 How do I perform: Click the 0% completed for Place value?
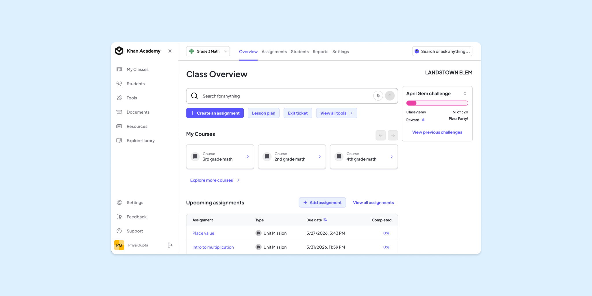tap(386, 233)
